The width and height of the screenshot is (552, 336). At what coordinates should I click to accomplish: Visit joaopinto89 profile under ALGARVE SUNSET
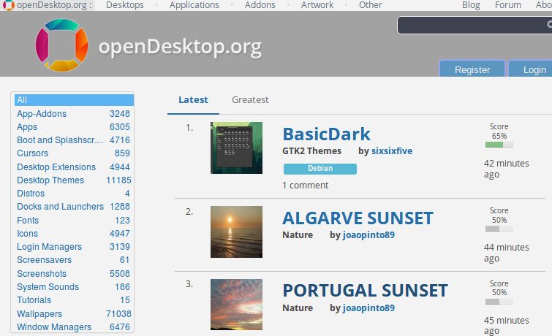(x=368, y=235)
